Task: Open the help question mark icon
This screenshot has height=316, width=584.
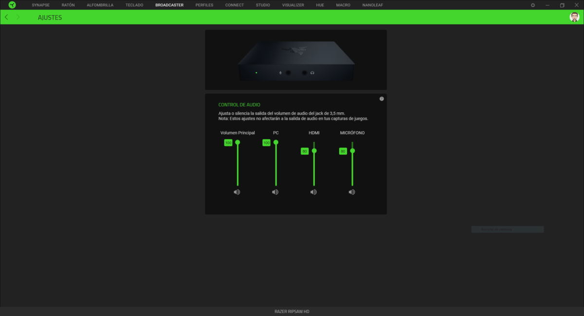Action: 382,99
